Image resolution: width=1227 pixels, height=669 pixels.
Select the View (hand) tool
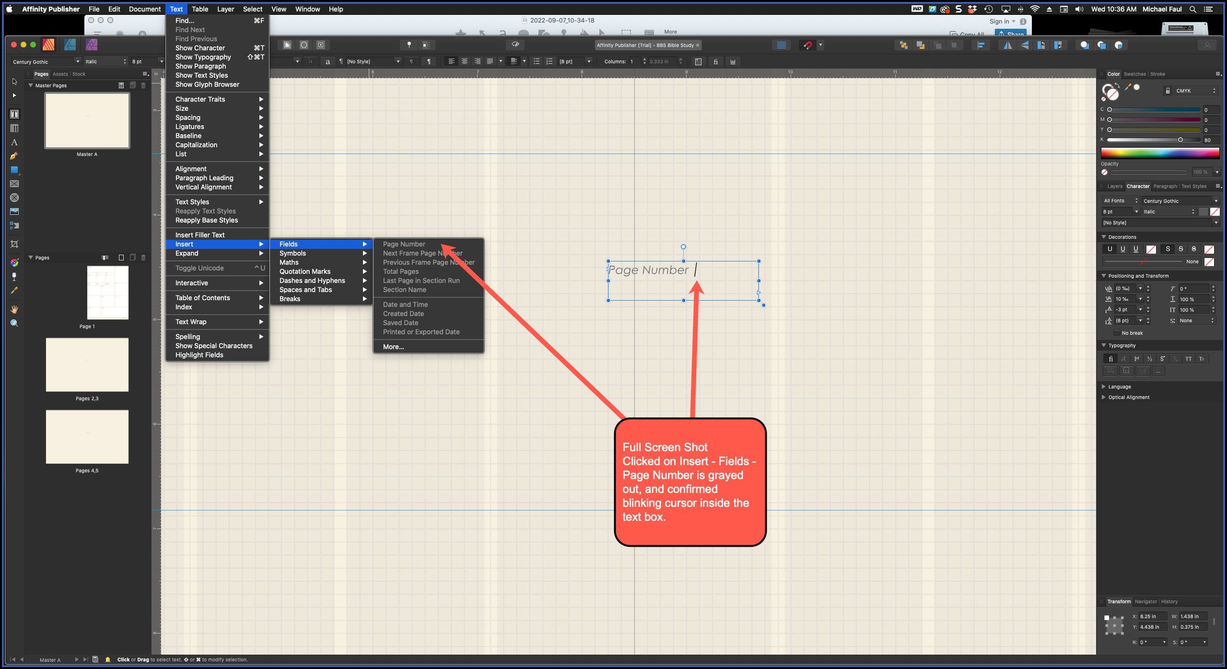tap(14, 309)
